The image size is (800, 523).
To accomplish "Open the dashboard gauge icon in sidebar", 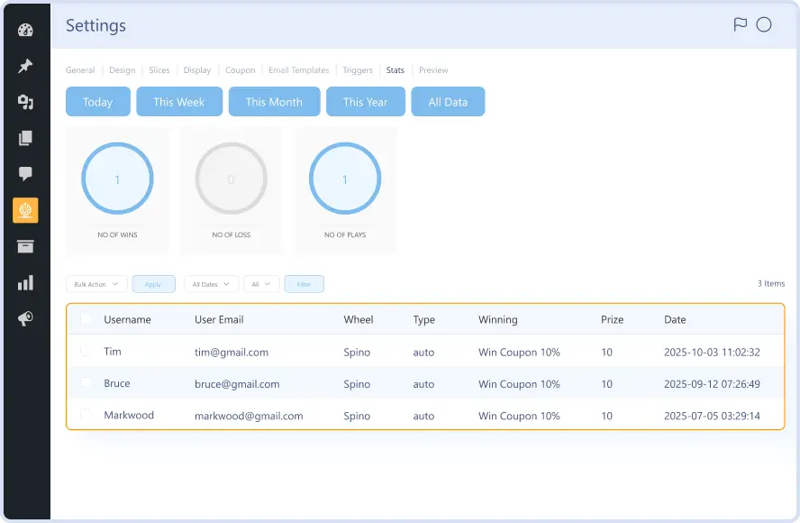I will coord(25,30).
